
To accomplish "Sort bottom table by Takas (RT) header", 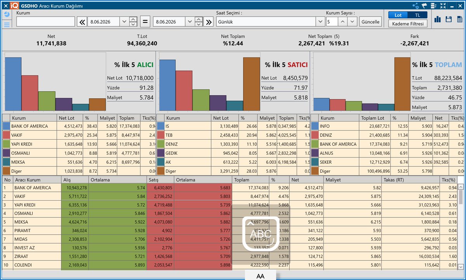I will click(410, 180).
